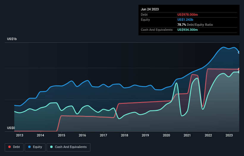Image resolution: width=244 pixels, height=156 pixels.
Task: Click the US$978.000m debt value
Action: 188,15
